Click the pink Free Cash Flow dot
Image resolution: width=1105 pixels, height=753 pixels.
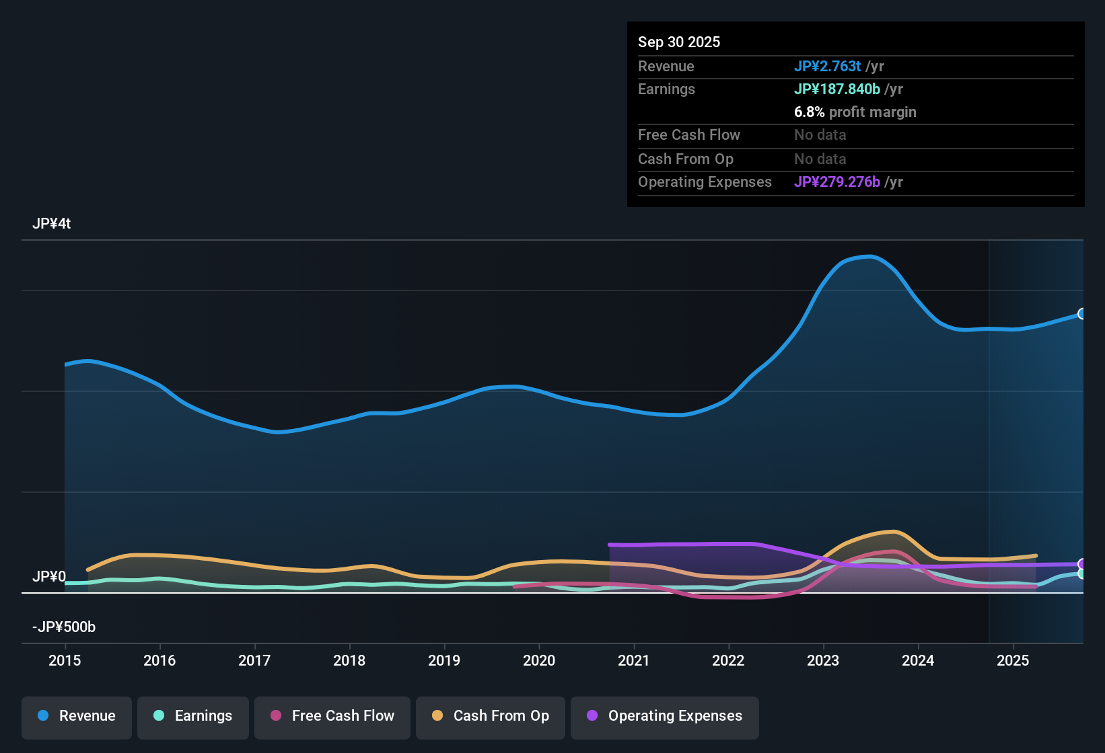(276, 716)
